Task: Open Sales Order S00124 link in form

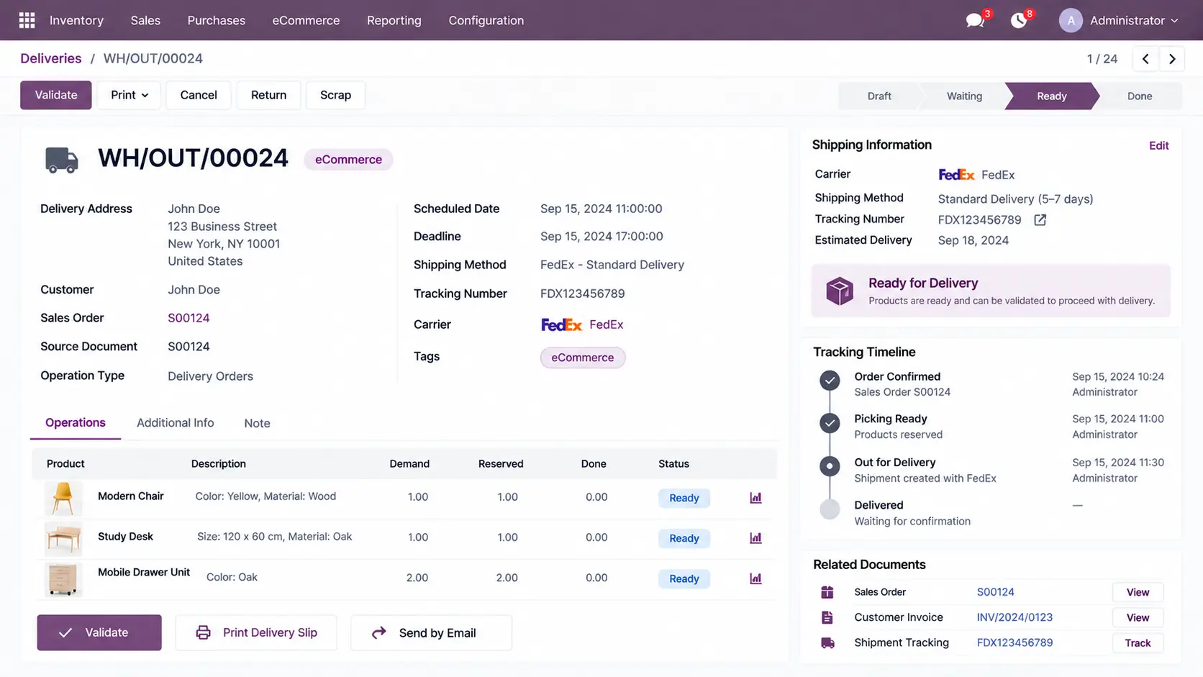Action: (189, 318)
